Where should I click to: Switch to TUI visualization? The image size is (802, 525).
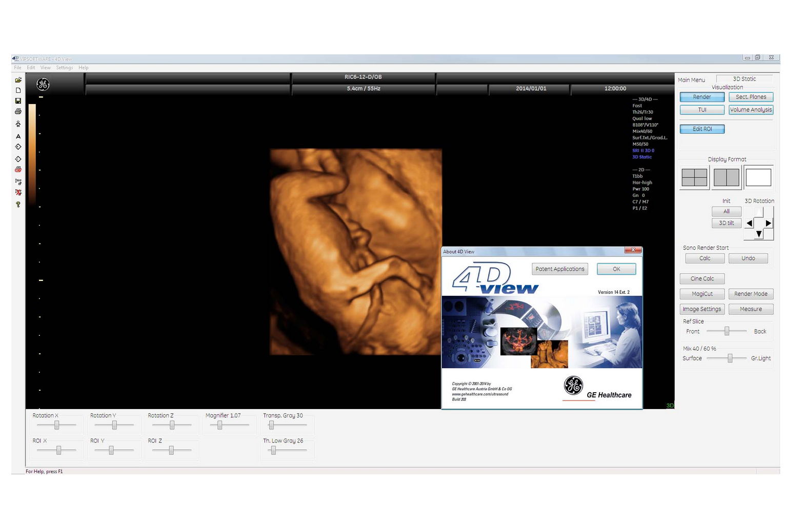(702, 110)
